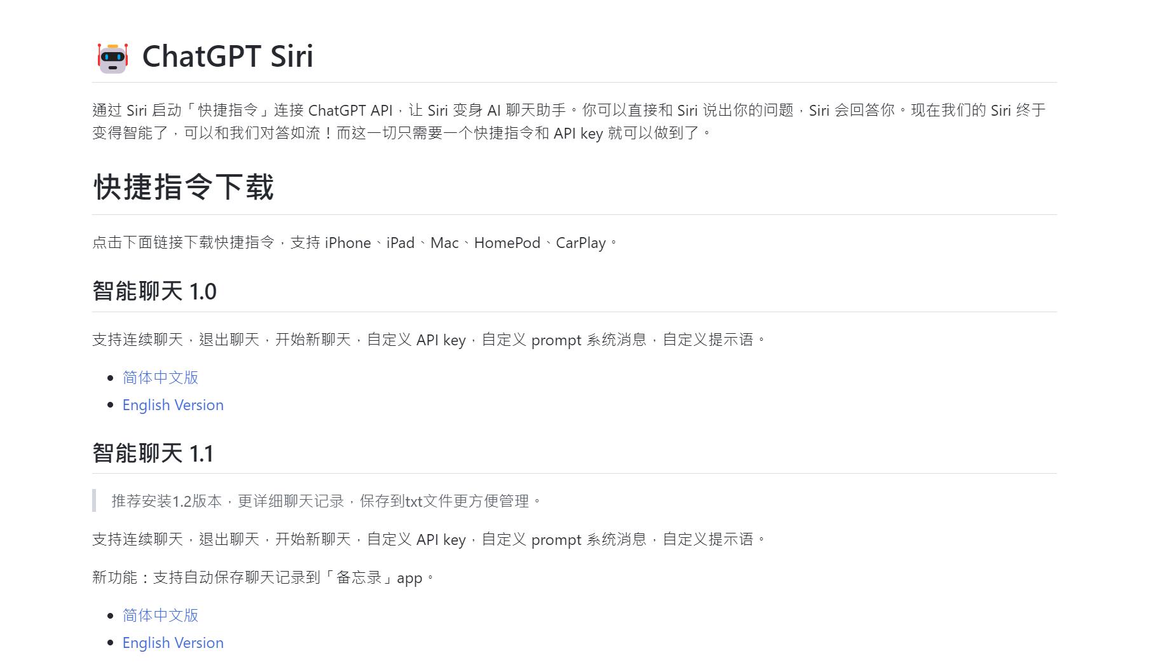Open the English Version link under 智能聊天 1.0
Screen dimensions: 1151x667
pyautogui.click(x=173, y=405)
